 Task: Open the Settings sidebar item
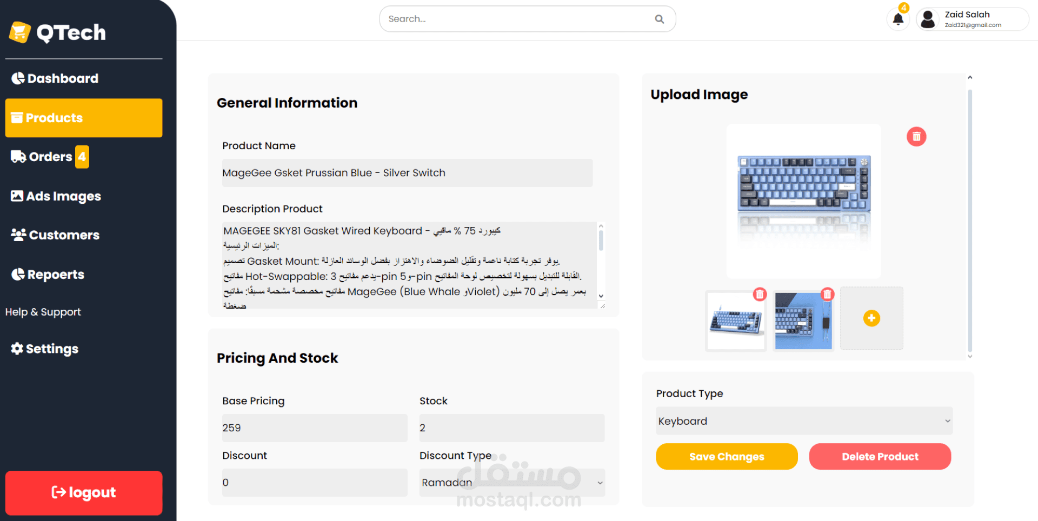tap(45, 349)
